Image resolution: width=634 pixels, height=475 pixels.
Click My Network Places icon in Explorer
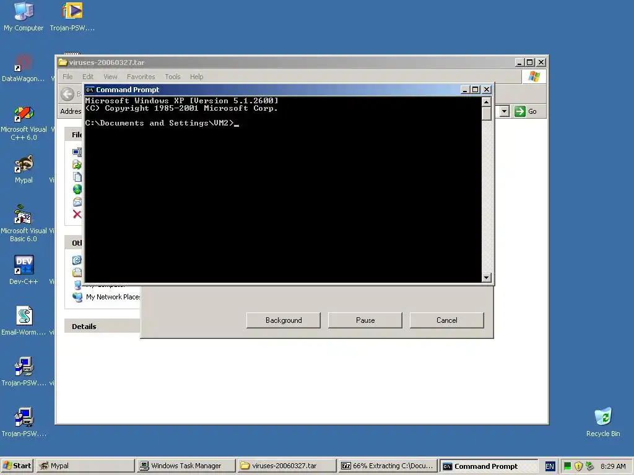point(77,297)
